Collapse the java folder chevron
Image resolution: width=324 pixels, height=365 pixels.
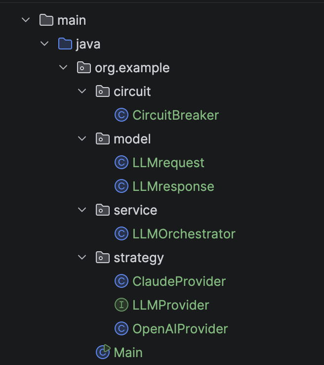[x=44, y=44]
